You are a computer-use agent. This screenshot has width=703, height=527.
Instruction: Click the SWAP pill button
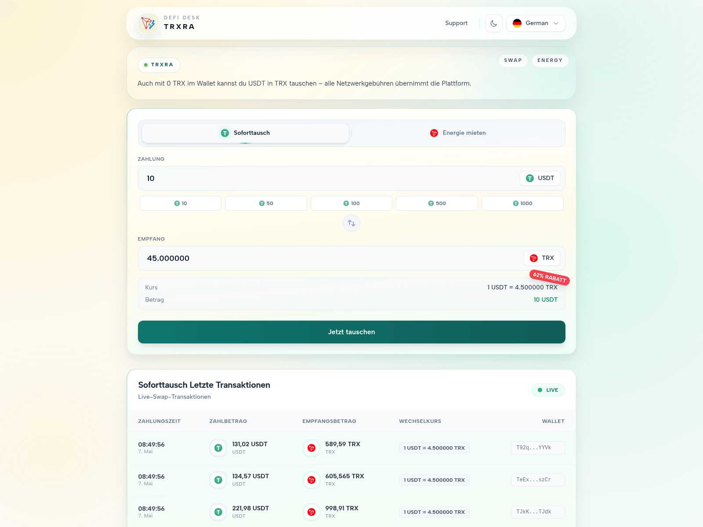513,61
